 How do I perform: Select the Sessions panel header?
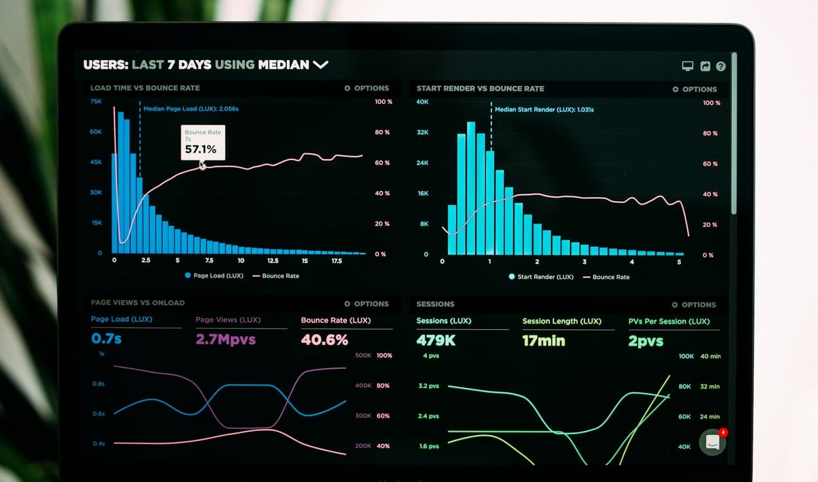pyautogui.click(x=434, y=305)
